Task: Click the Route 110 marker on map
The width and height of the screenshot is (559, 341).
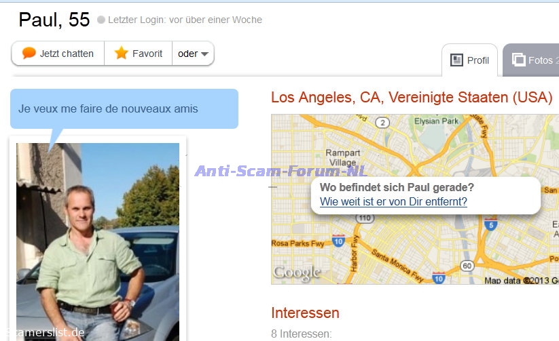Action: coord(365,218)
